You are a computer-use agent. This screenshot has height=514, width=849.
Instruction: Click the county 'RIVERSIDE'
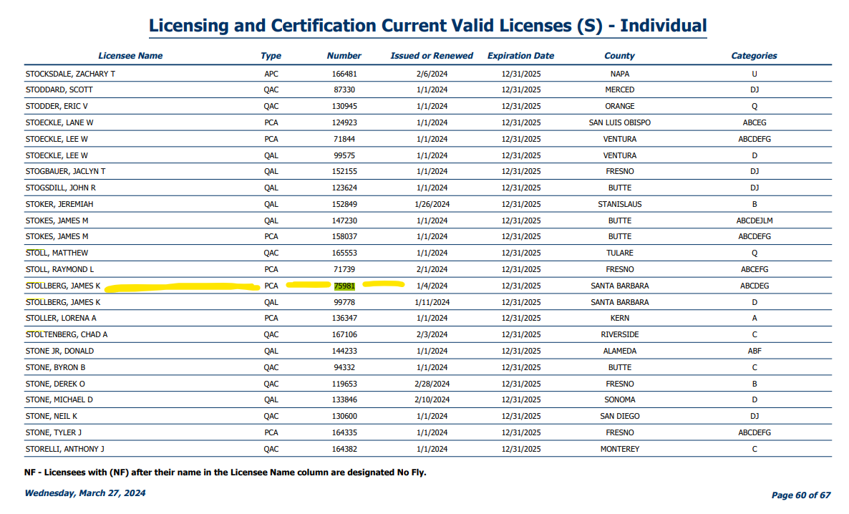[x=619, y=335]
